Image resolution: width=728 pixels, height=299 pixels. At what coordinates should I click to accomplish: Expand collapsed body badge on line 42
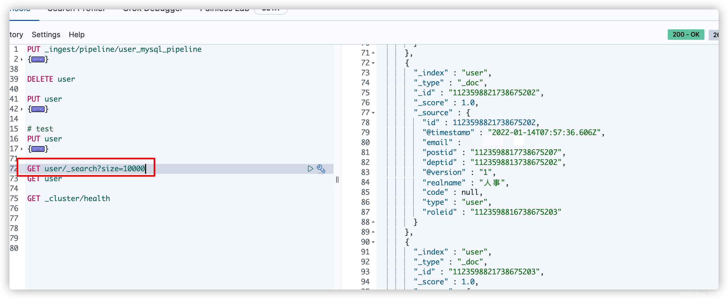pyautogui.click(x=38, y=109)
